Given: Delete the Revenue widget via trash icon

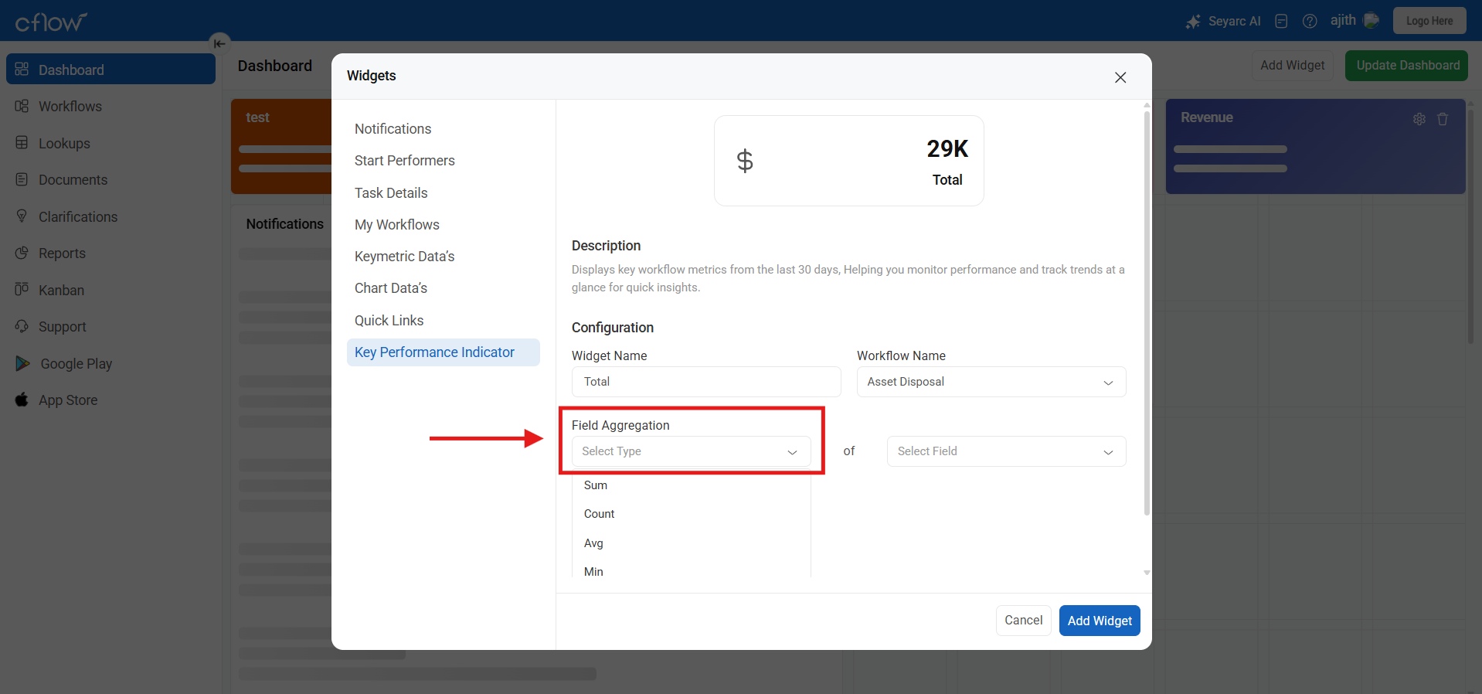Looking at the screenshot, I should (1443, 119).
